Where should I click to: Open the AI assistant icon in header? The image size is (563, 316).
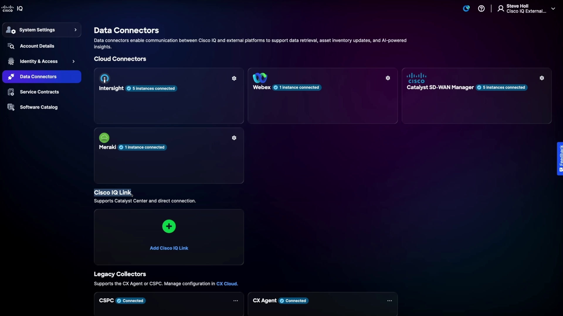point(466,8)
